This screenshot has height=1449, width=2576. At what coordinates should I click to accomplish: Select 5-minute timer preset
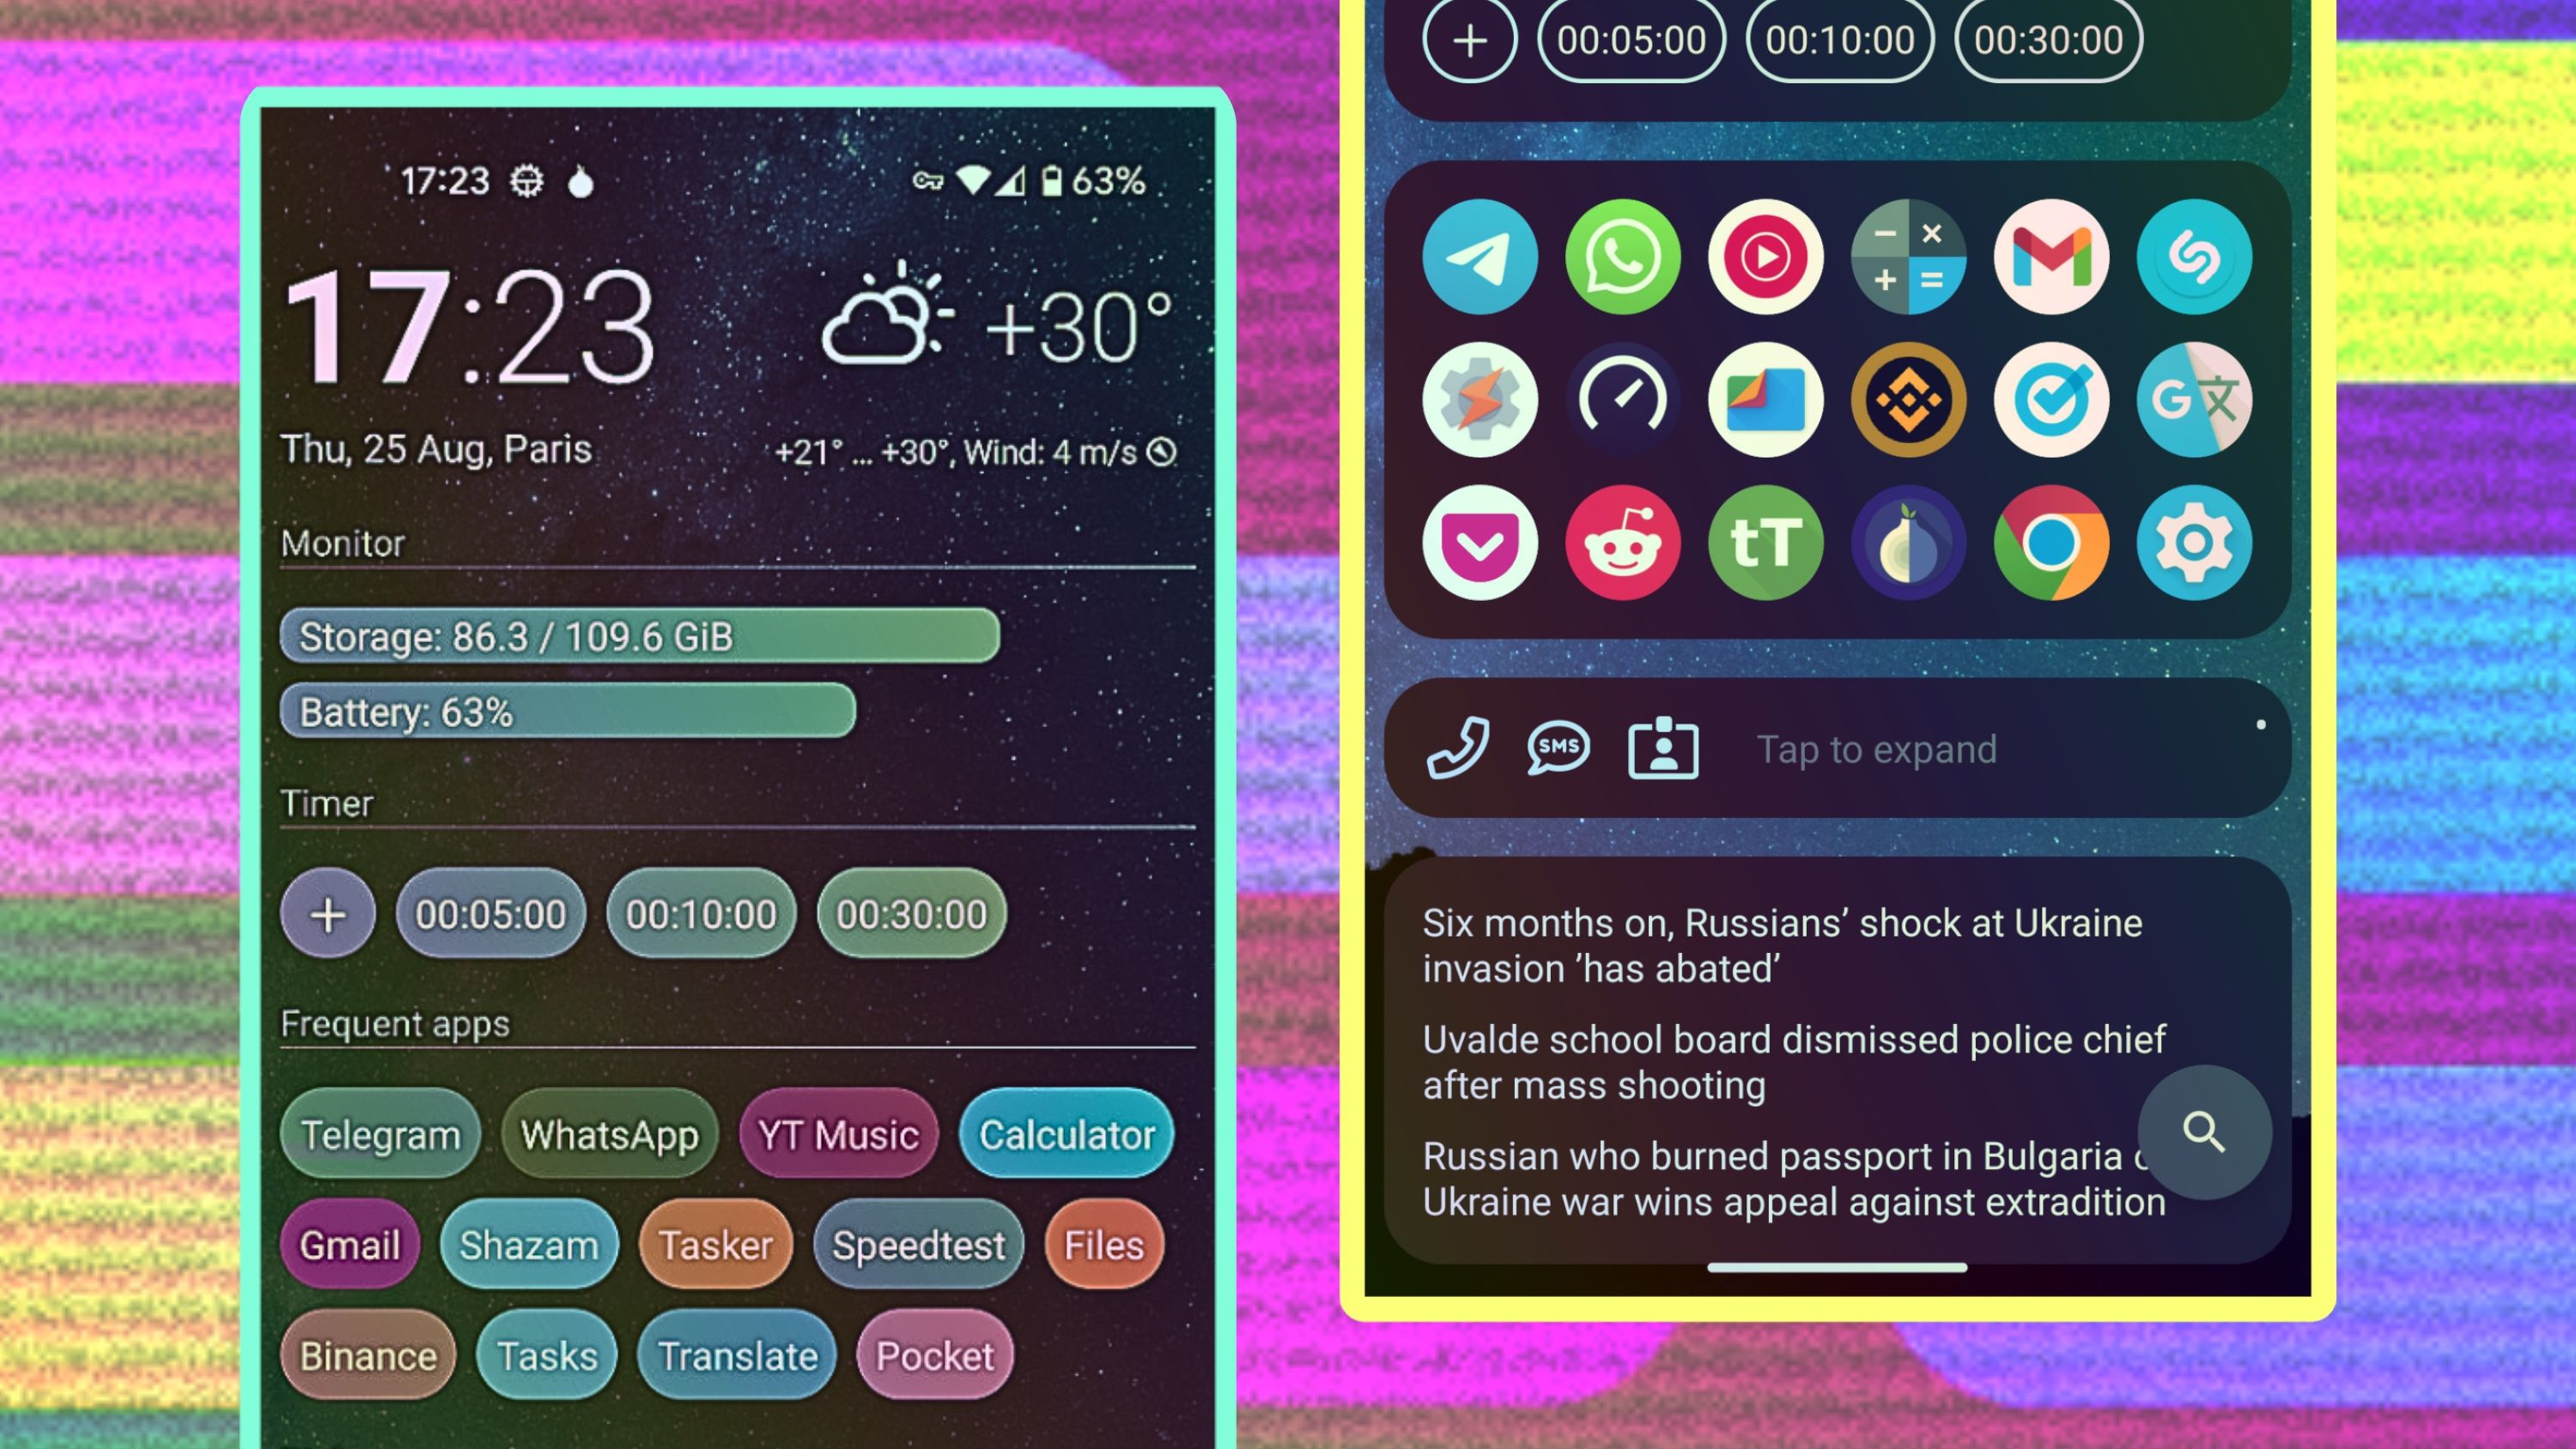(490, 913)
